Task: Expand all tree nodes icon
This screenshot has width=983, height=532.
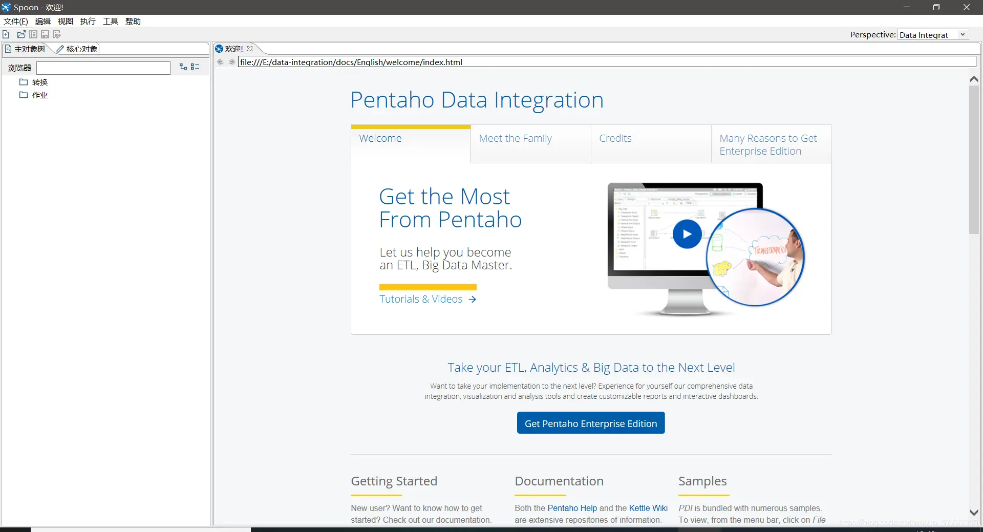Action: tap(183, 67)
